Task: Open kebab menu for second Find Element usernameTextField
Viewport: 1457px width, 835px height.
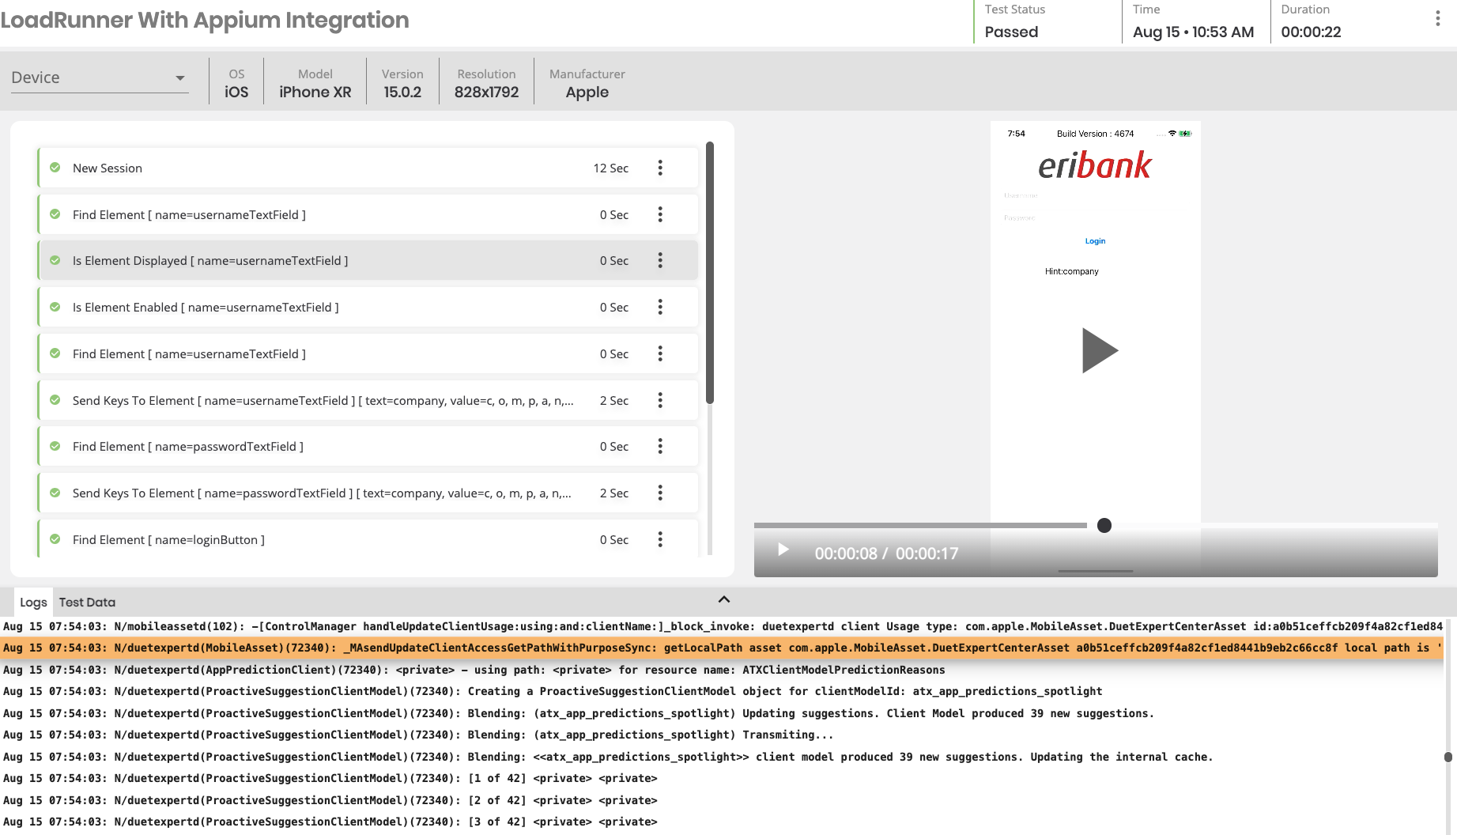Action: (660, 353)
